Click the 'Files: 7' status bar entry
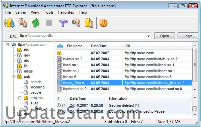 point(137,122)
